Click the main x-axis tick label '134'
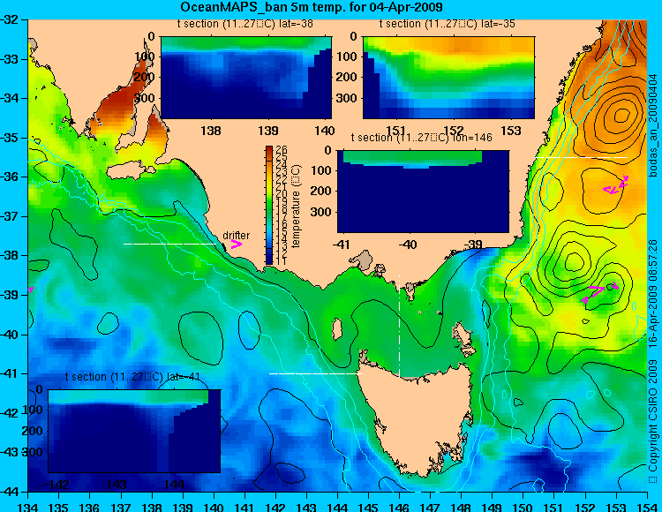This screenshot has height=512, width=662. 28,507
